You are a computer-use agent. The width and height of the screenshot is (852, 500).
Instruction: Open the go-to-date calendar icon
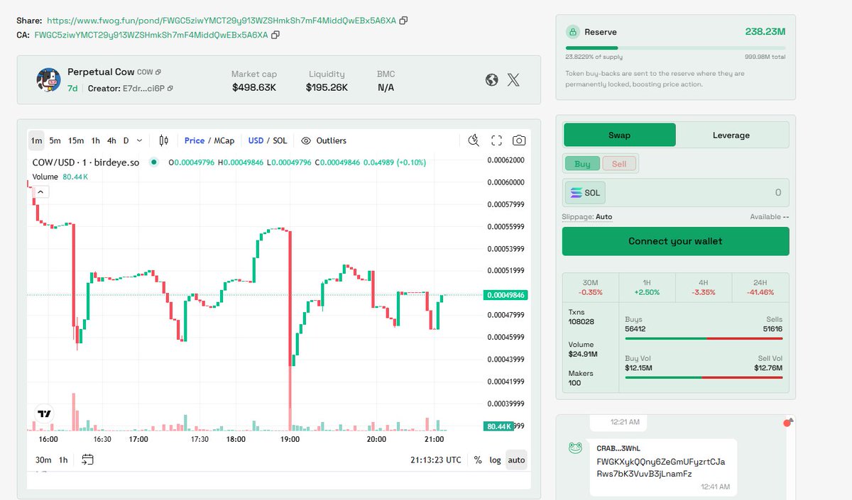88,460
